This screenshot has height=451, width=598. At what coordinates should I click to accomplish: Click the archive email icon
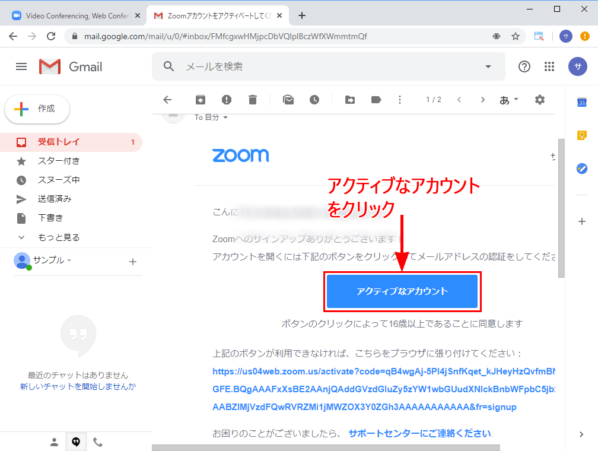201,100
